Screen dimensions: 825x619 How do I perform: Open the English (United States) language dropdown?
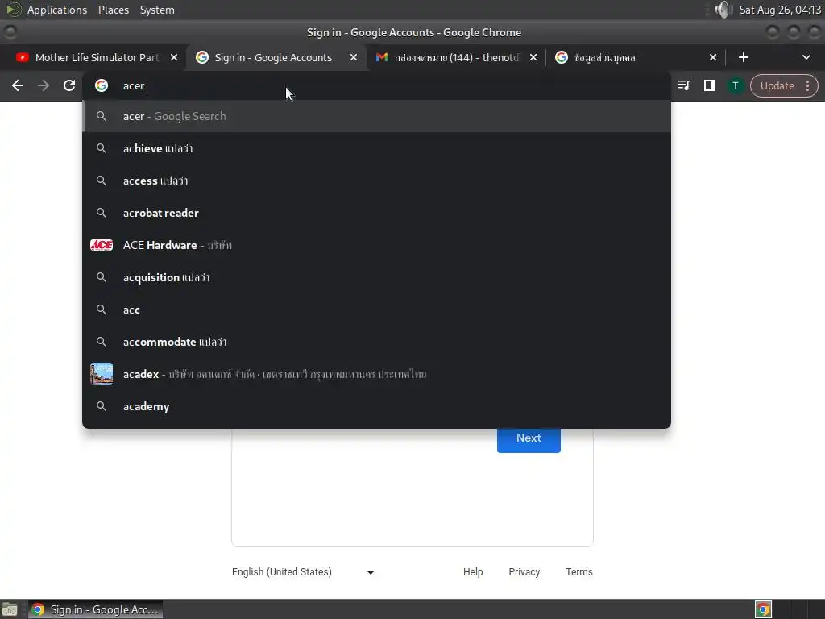point(304,572)
